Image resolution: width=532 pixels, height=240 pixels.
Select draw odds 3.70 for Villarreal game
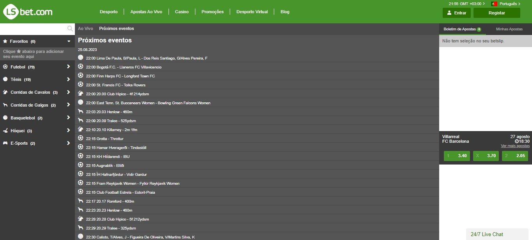click(x=486, y=156)
